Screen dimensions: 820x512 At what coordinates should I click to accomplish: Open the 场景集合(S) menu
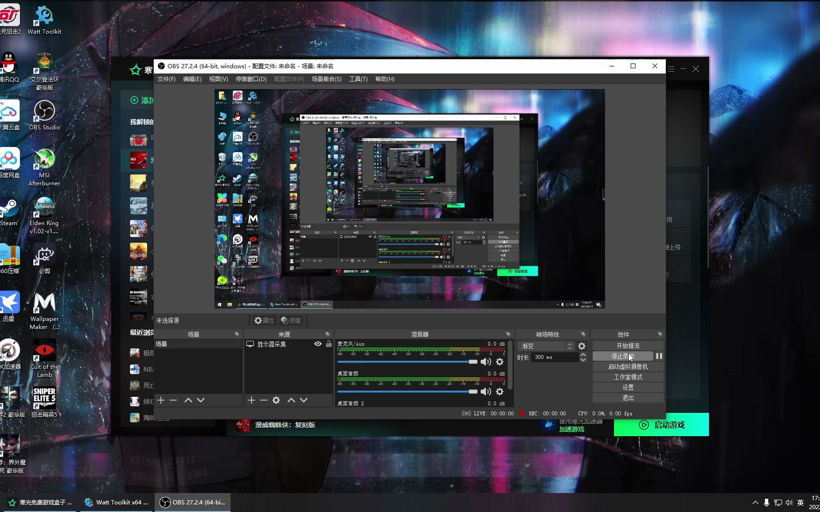click(326, 79)
